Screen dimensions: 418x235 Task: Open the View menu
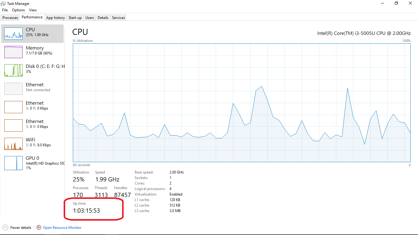33,10
